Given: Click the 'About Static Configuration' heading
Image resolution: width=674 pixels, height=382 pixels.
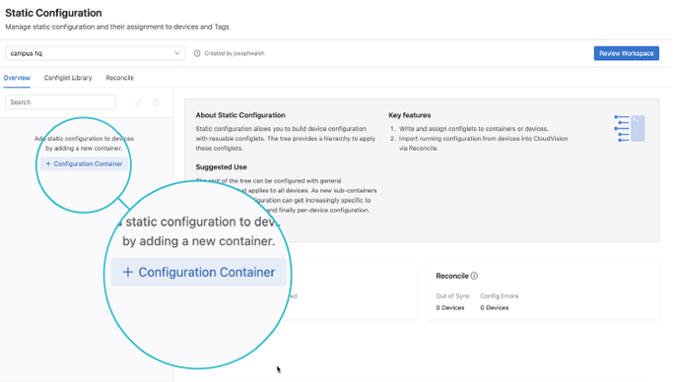Looking at the screenshot, I should coord(240,115).
